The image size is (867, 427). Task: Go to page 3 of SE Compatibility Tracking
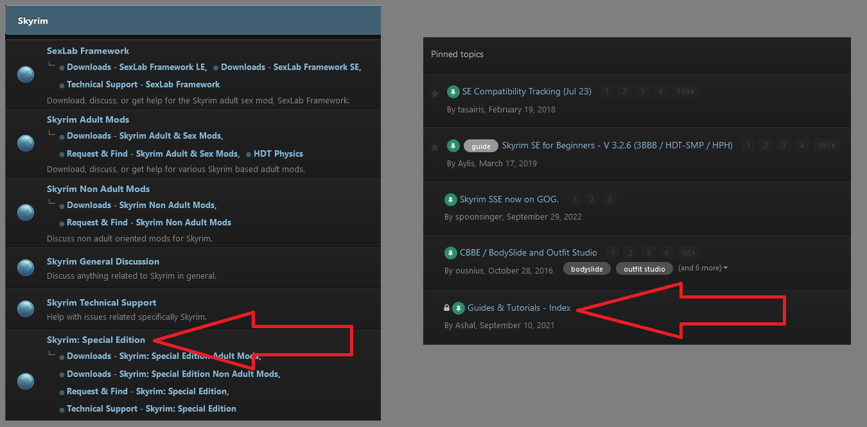coord(642,92)
